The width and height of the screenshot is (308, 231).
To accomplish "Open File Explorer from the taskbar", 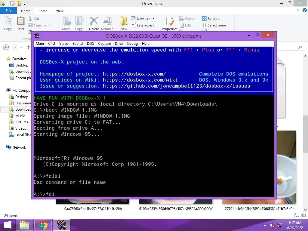I will point(24,225).
